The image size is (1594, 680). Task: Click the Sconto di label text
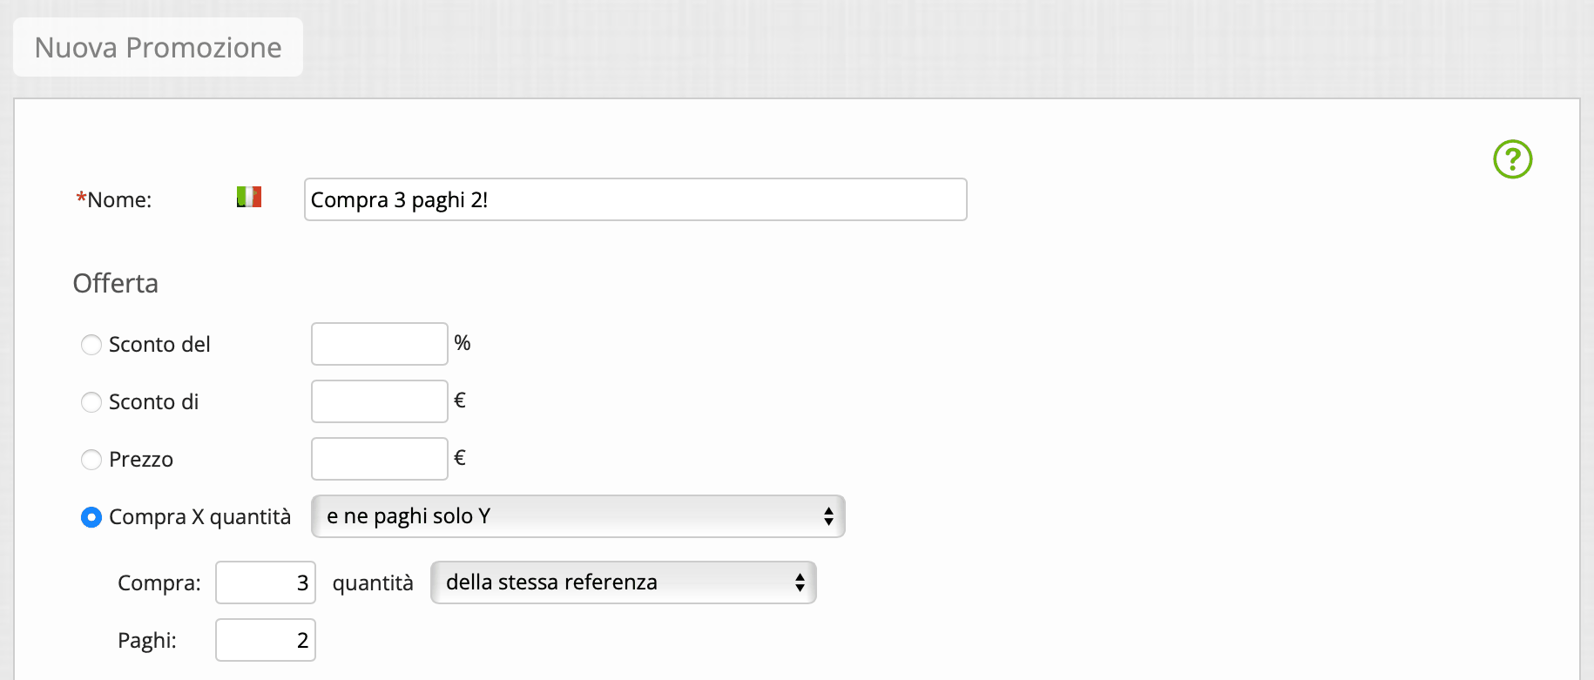pos(153,402)
